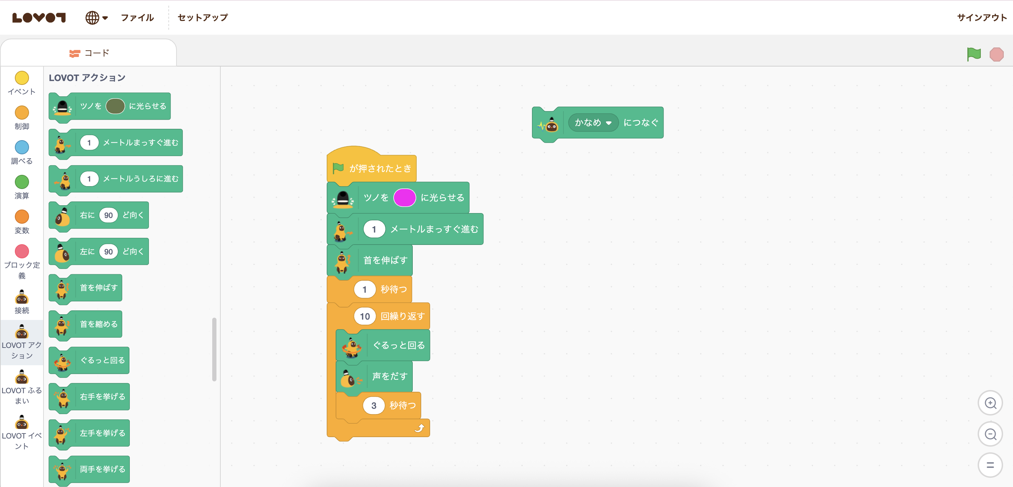
Task: Select the コード tab
Action: pyautogui.click(x=89, y=53)
